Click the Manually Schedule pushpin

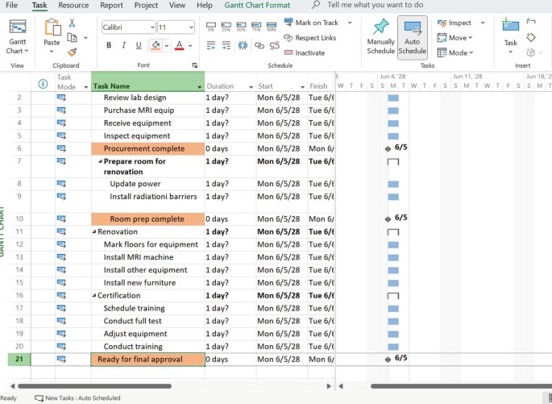[x=380, y=37]
